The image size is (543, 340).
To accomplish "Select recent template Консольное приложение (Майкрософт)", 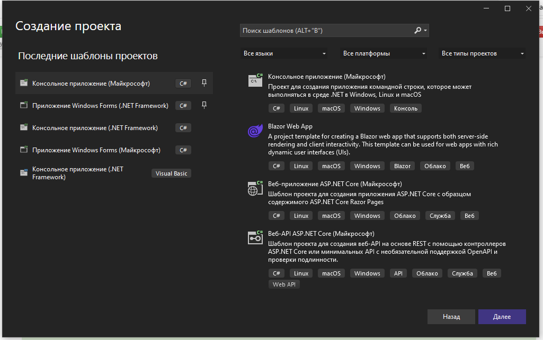I will tap(114, 83).
